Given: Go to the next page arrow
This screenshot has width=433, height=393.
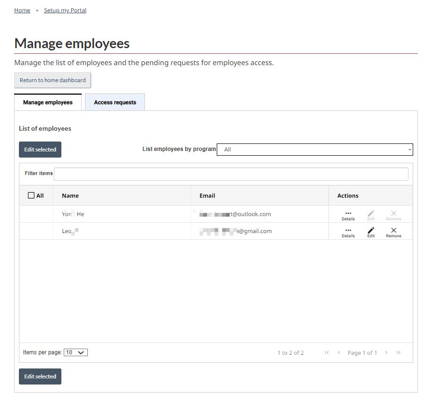Looking at the screenshot, I should click(386, 352).
